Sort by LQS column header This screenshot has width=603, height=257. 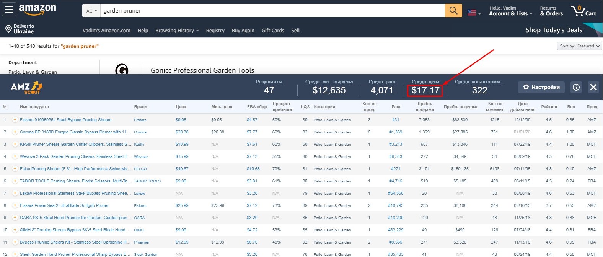point(305,107)
